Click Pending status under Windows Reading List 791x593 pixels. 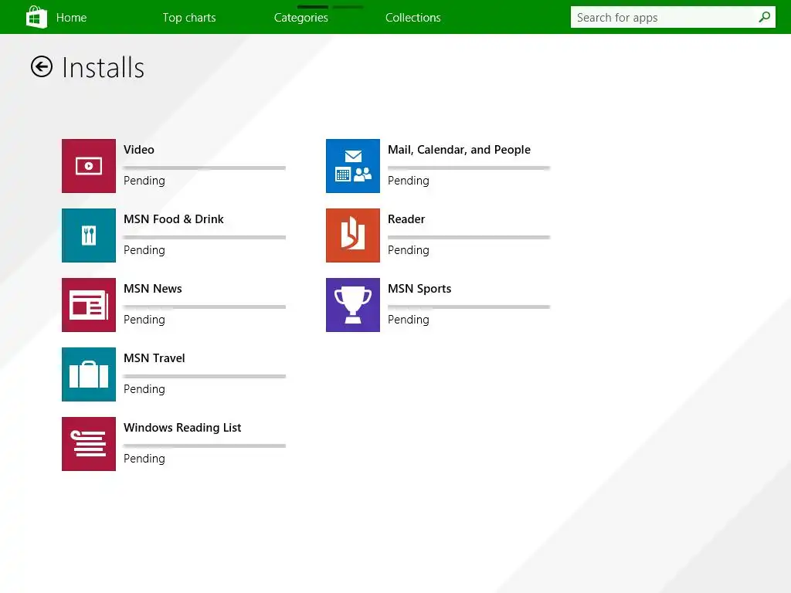[144, 459]
